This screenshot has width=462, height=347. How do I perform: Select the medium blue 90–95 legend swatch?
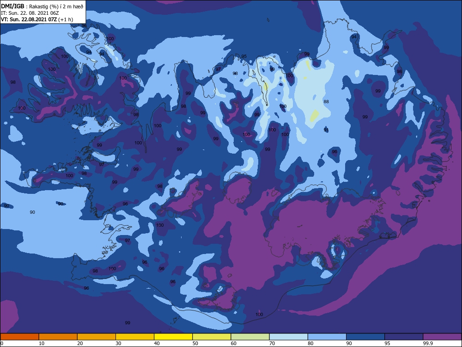(x=365, y=337)
